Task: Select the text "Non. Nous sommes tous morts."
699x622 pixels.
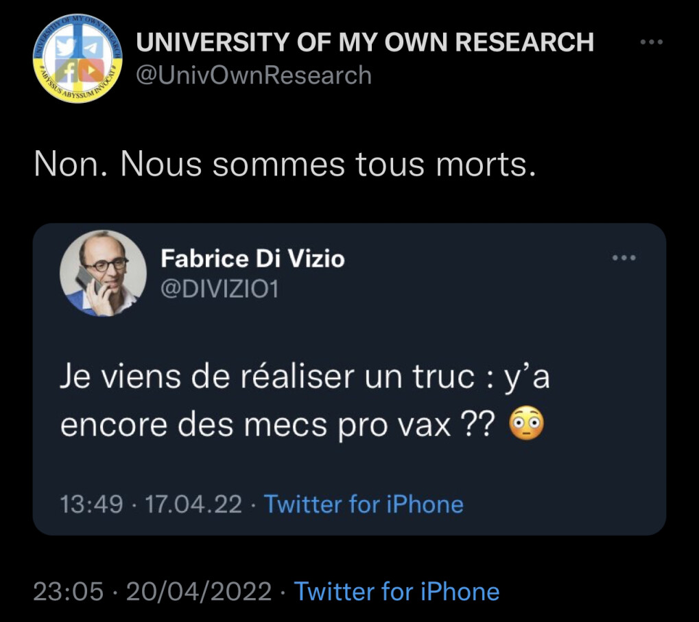Action: (284, 164)
